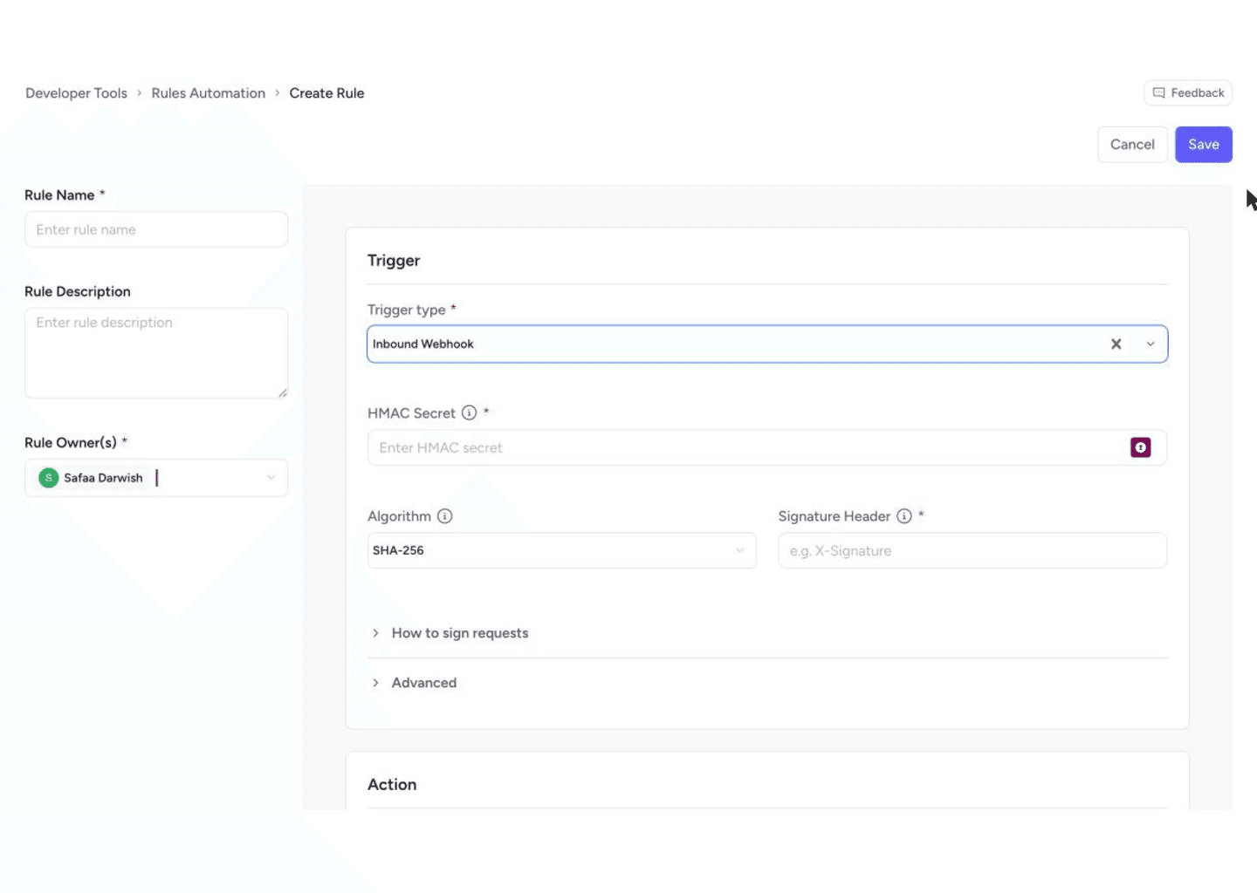
Task: Click Safaa Darwish avatar icon
Action: [x=49, y=478]
